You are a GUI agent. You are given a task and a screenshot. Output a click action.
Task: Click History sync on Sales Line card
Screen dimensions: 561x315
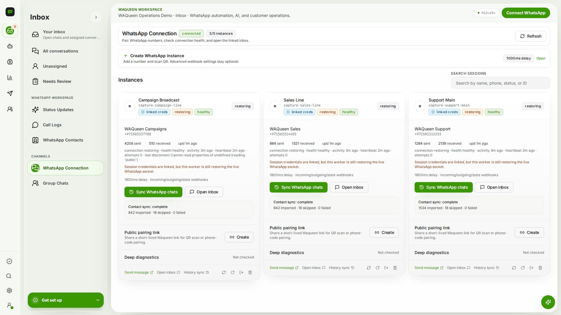(x=342, y=268)
